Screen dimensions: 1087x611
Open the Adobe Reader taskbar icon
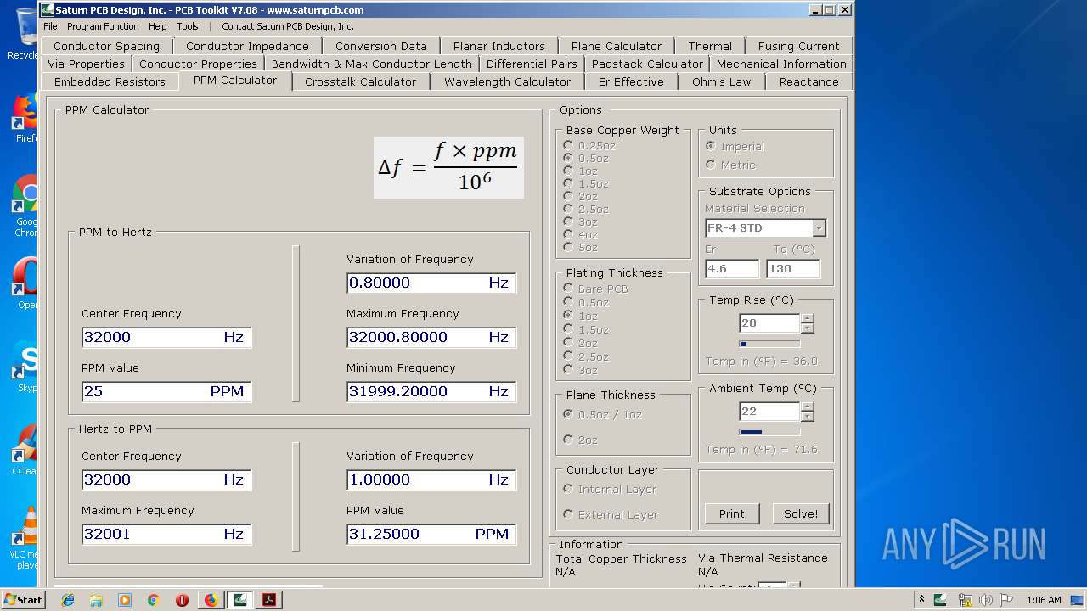click(x=269, y=600)
